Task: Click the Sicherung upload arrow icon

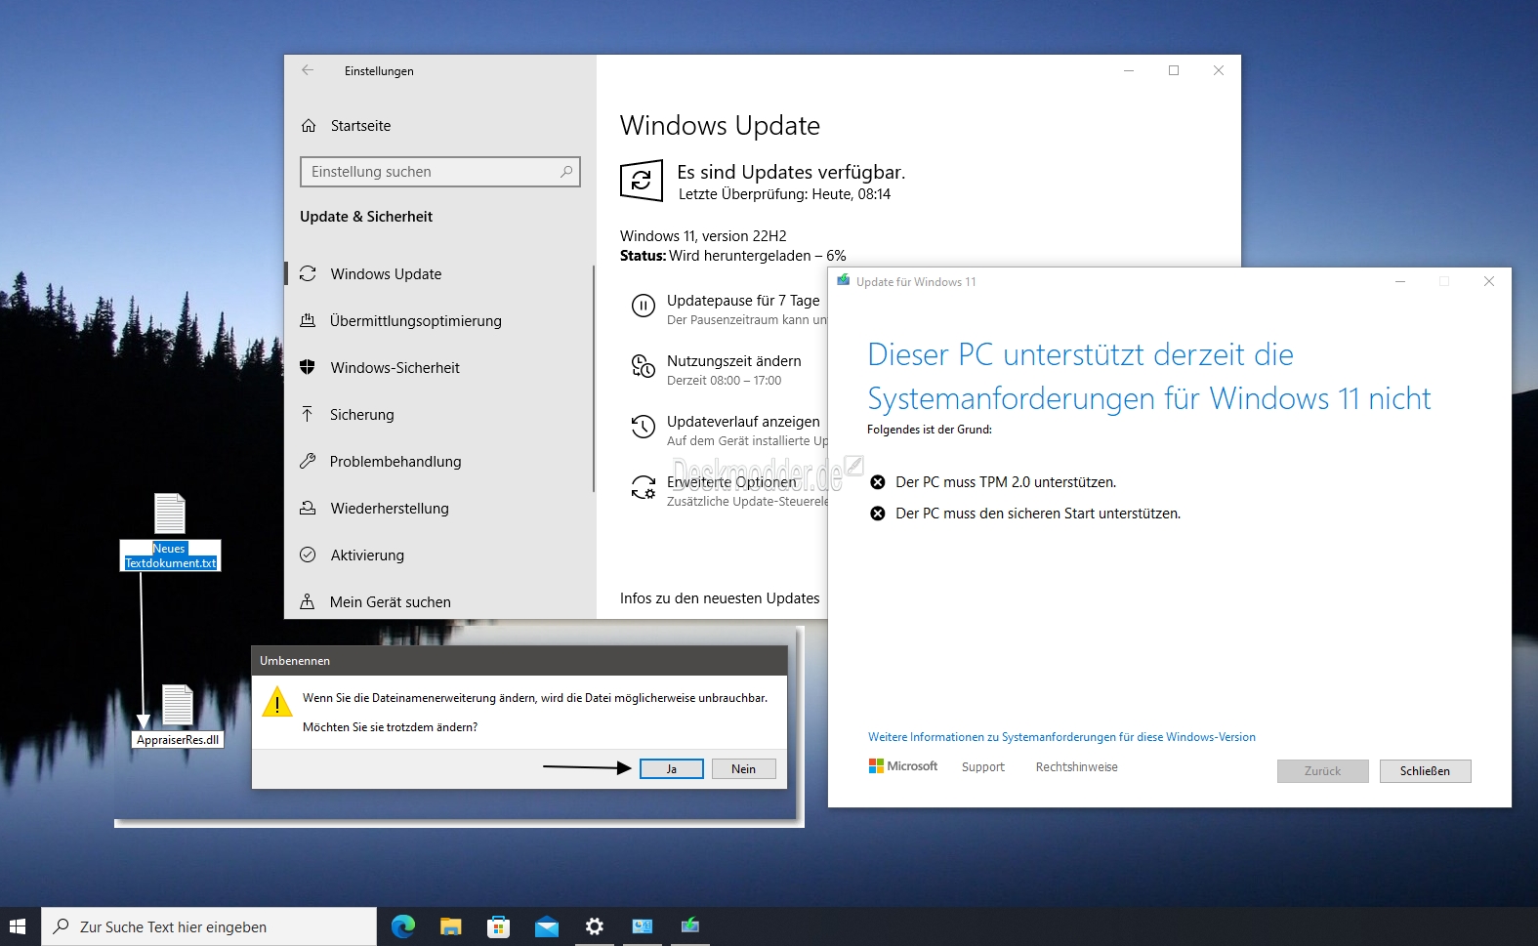Action: pyautogui.click(x=308, y=414)
